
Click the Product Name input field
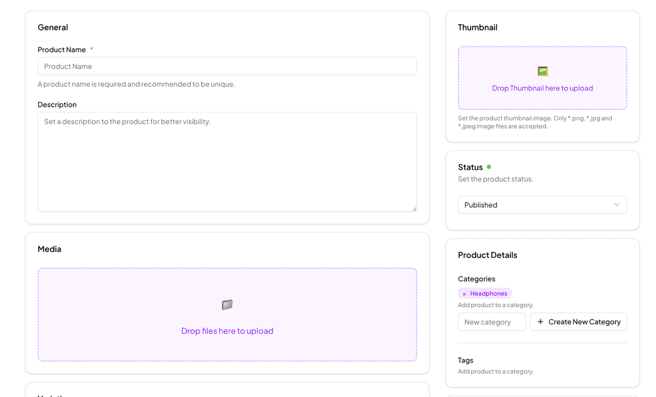pos(227,66)
